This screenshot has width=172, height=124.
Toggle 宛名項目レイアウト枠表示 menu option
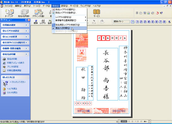pos(67,25)
